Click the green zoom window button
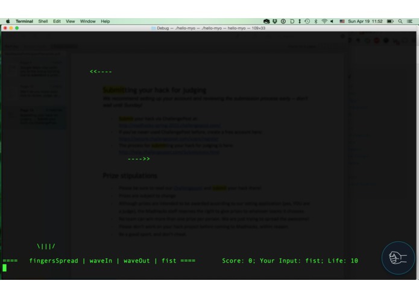The height and width of the screenshot is (298, 419). pos(17,28)
